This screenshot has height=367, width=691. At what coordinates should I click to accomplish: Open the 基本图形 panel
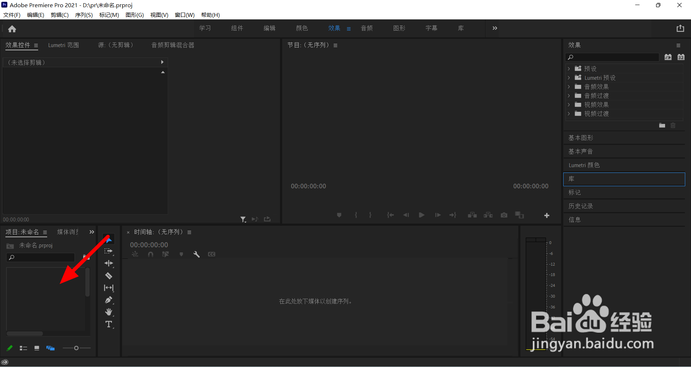624,138
